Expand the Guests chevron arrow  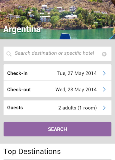pos(104,108)
